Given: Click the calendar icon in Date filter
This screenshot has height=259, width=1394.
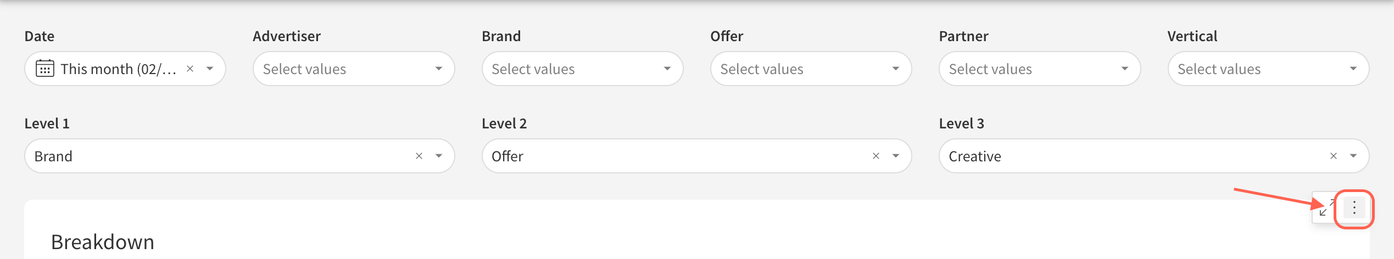Looking at the screenshot, I should click(x=44, y=69).
